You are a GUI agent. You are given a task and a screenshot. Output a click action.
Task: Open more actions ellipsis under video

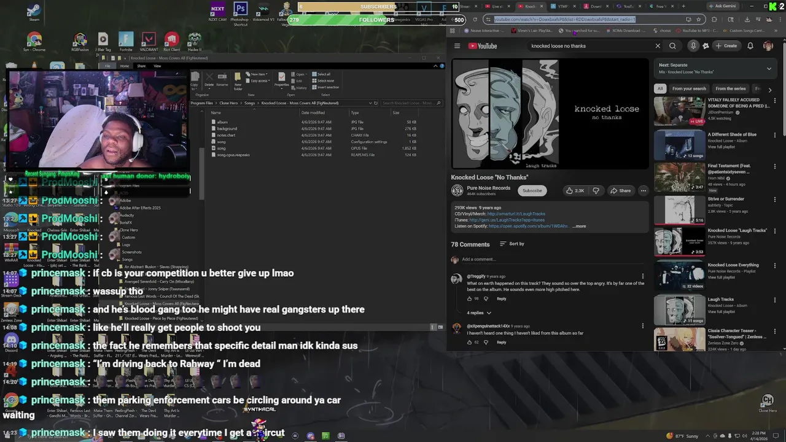(643, 191)
